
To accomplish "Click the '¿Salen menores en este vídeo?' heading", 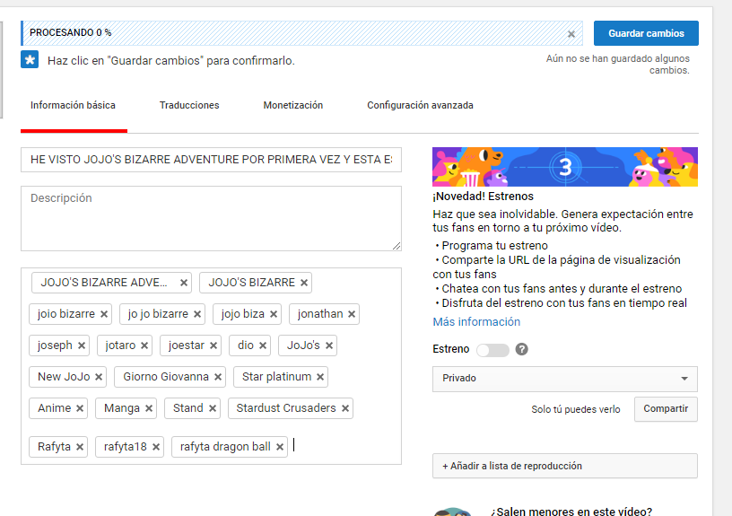I will tap(571, 512).
